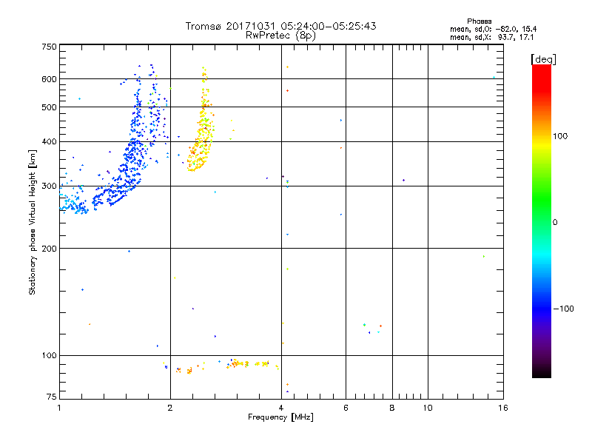Click the 6 tick on the frequency axis
The height and width of the screenshot is (444, 592).
coord(346,408)
